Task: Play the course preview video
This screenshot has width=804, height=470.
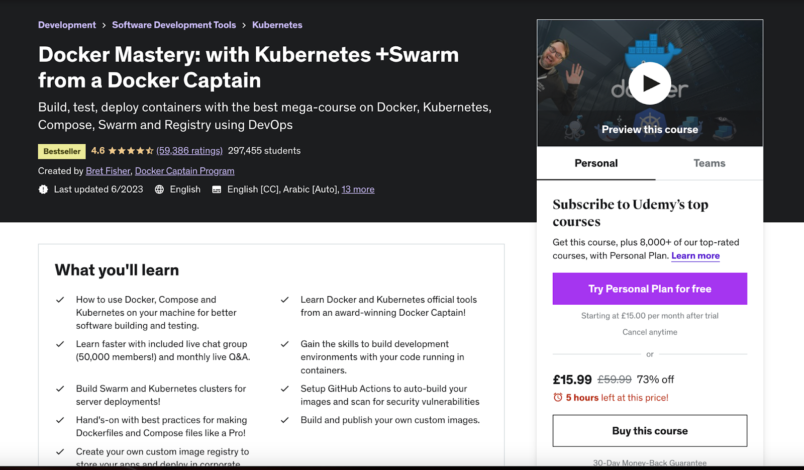Action: point(650,83)
